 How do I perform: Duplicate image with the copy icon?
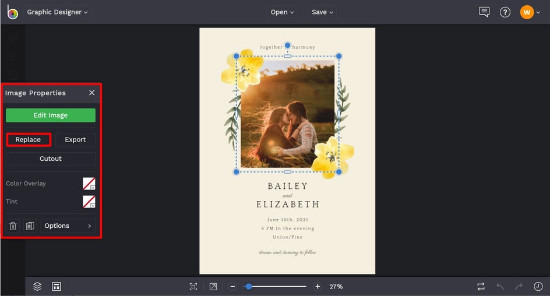pos(30,225)
